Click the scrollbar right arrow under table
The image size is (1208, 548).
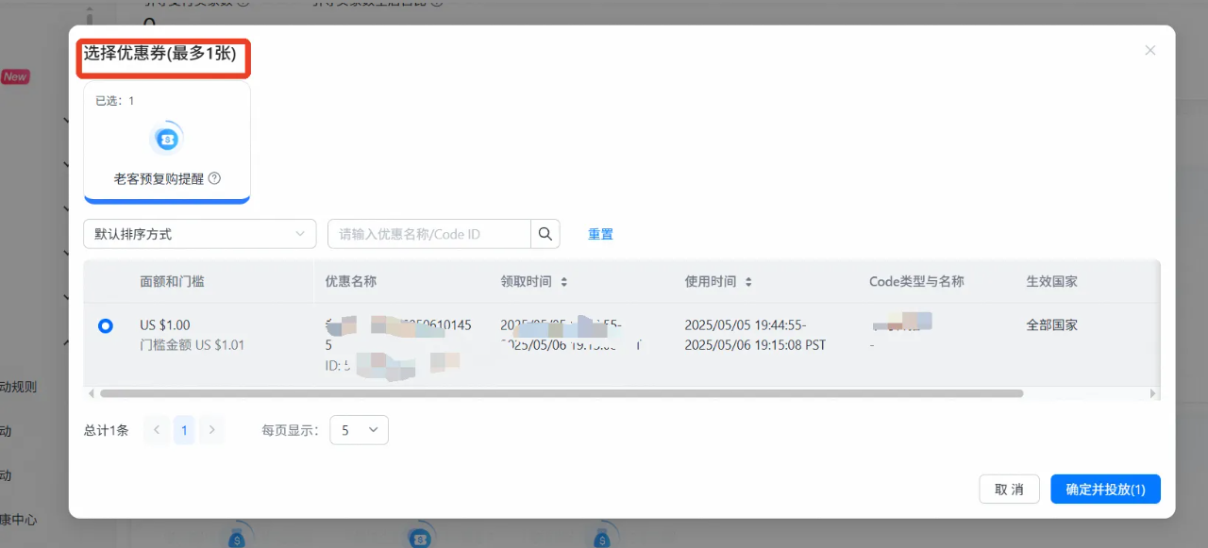[1152, 393]
